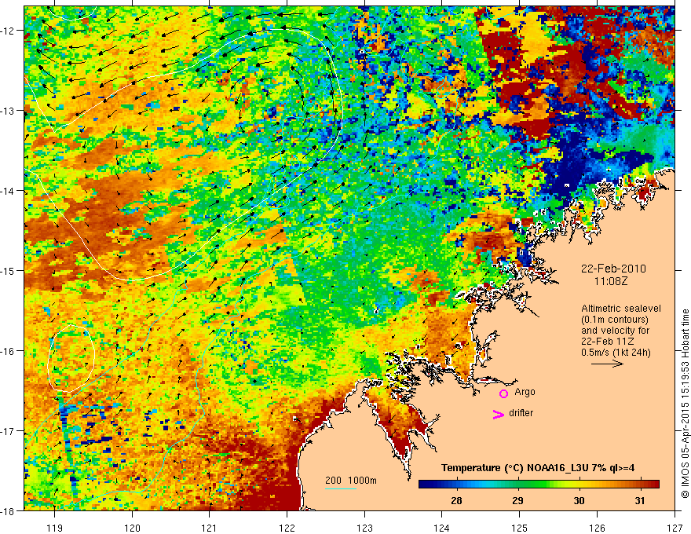
Task: Click the velocity scale reference arrow
Action: 607,364
